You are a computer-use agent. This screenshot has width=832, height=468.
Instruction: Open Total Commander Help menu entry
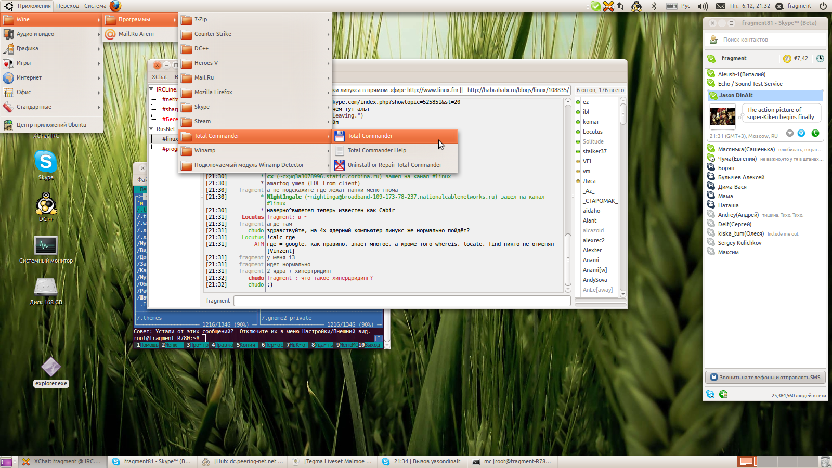pyautogui.click(x=376, y=150)
